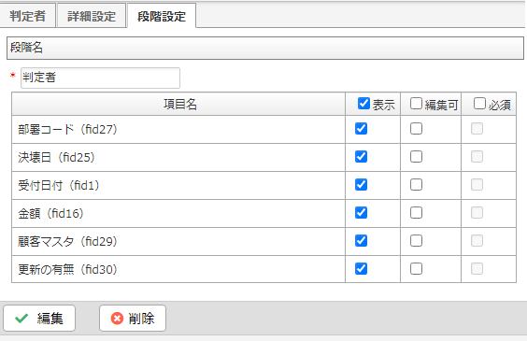The width and height of the screenshot is (527, 341).
Task: Uncheck 表示 for 決壊日 (fid25)
Action: coord(361,157)
